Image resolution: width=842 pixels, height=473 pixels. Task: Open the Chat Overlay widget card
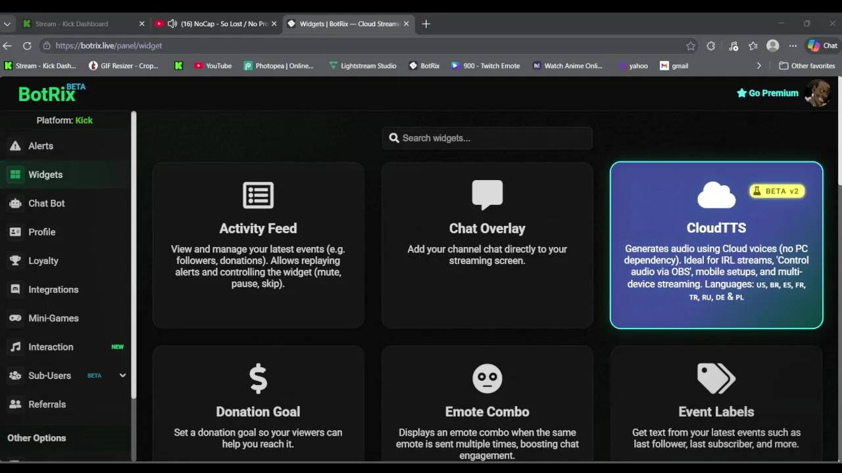(x=487, y=245)
